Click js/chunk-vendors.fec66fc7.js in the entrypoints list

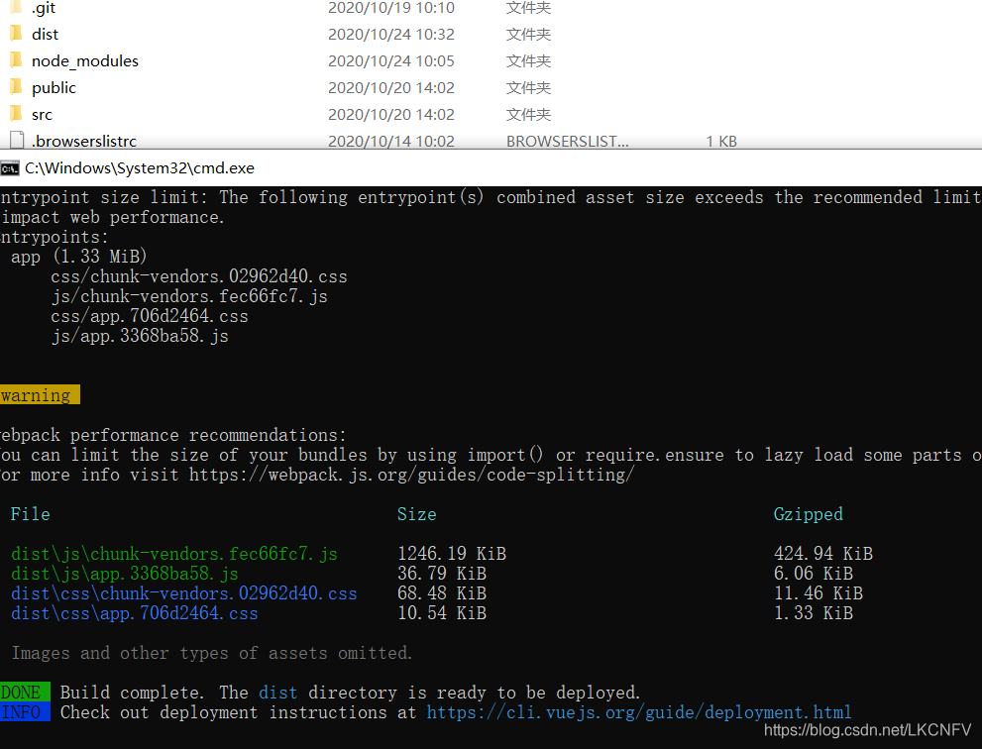(x=189, y=295)
